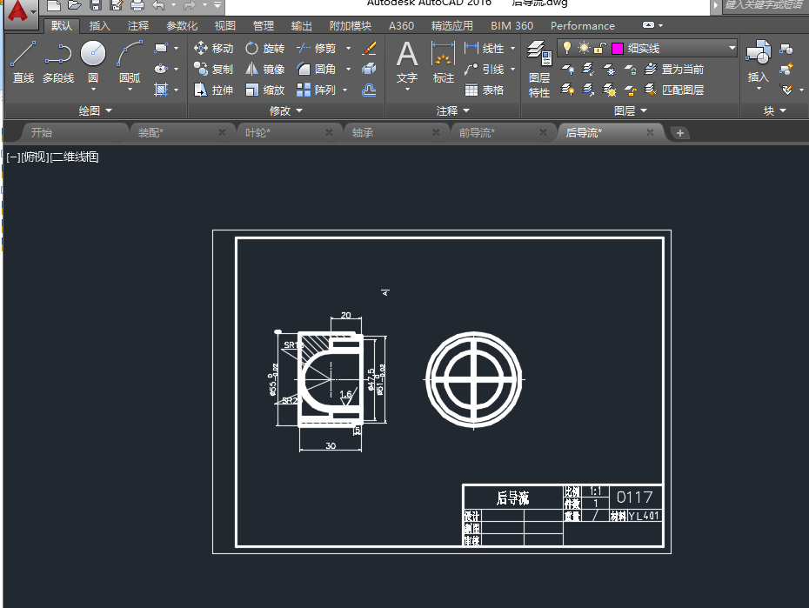Click the Explode tool icon
This screenshot has width=809, height=608.
[369, 69]
